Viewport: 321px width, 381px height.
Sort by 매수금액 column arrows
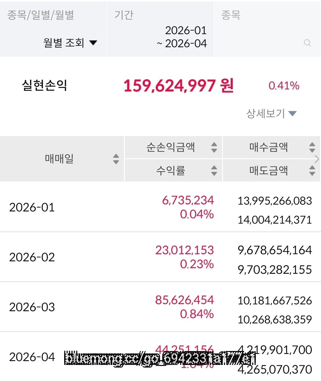[x=312, y=147]
